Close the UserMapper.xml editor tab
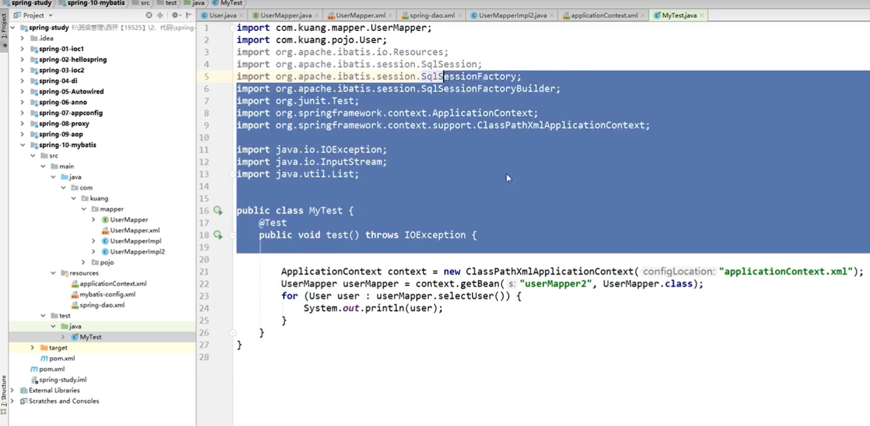The width and height of the screenshot is (870, 426). [x=390, y=16]
